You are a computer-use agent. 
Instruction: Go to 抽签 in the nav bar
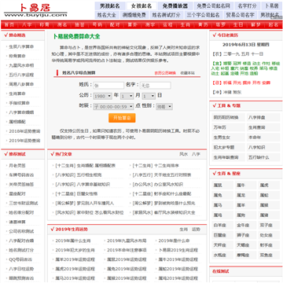click(79, 25)
